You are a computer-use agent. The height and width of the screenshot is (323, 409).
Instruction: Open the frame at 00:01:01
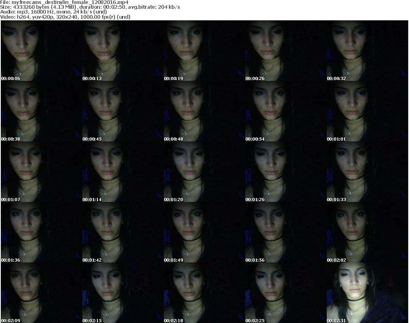point(367,111)
